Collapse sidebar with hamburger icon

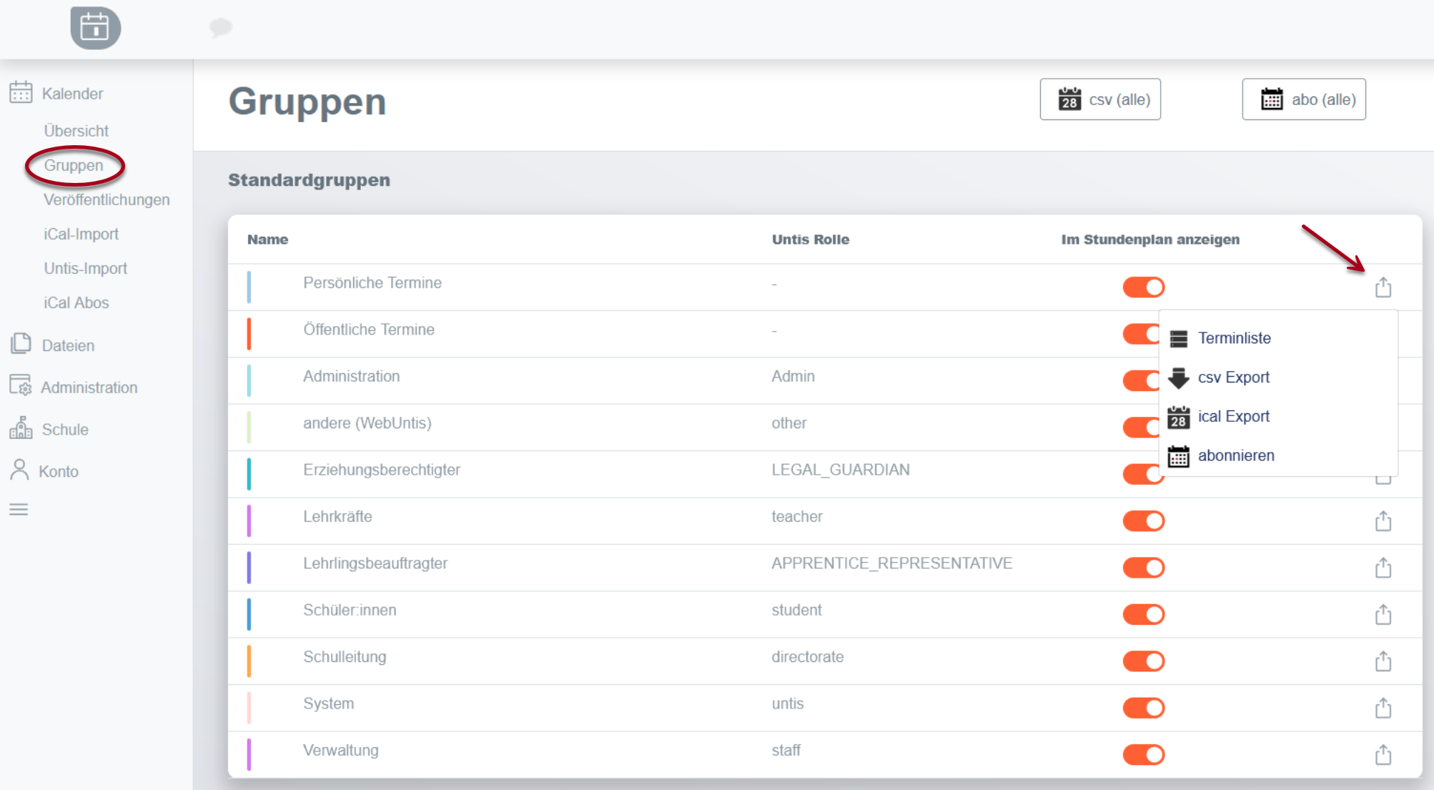19,510
